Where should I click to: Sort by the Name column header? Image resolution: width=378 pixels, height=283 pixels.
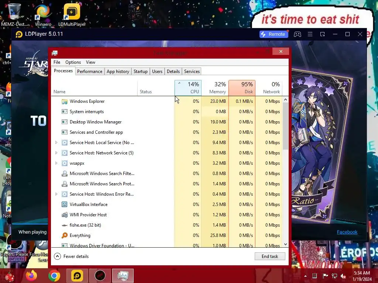[94, 88]
